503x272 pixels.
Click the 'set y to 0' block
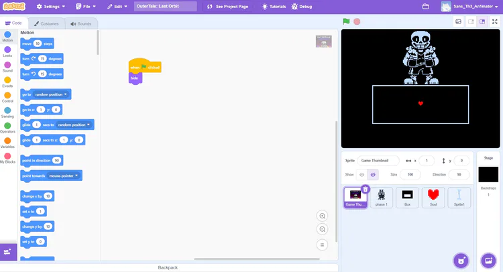tap(34, 242)
